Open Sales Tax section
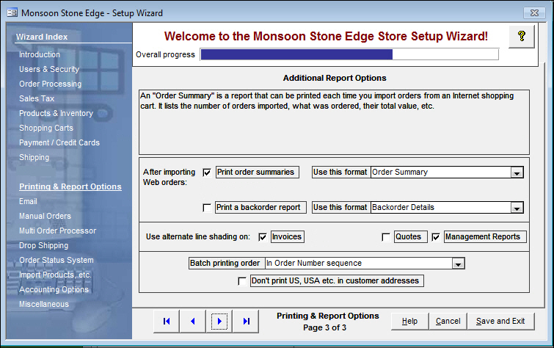The height and width of the screenshot is (348, 554). (37, 98)
